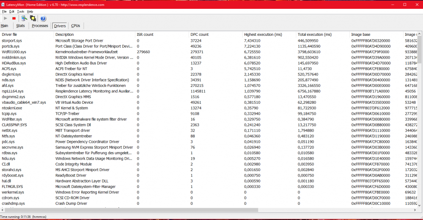Switch to the CPUs tab
Viewport: 423px width, 220px height.
[76, 26]
